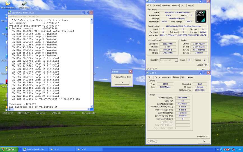Click the Core Voltage 1.568 V field
The image size is (243, 152).
(188, 22)
